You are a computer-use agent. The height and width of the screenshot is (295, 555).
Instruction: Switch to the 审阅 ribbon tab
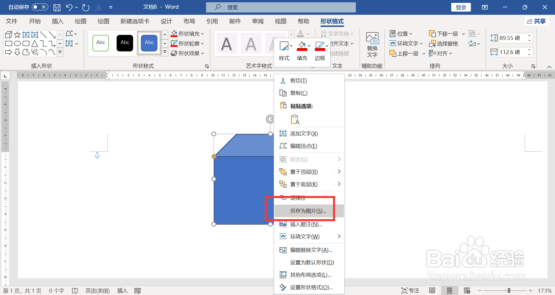[x=258, y=21]
